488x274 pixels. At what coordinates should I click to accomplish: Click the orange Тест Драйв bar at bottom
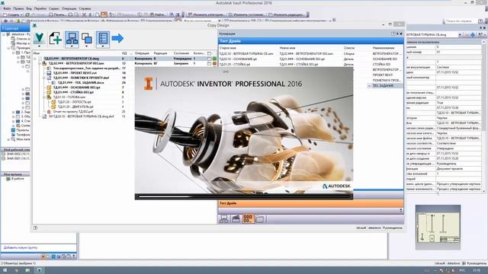coord(310,203)
